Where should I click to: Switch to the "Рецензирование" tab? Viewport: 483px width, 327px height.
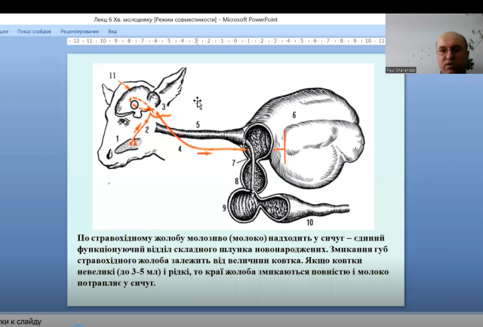80,32
